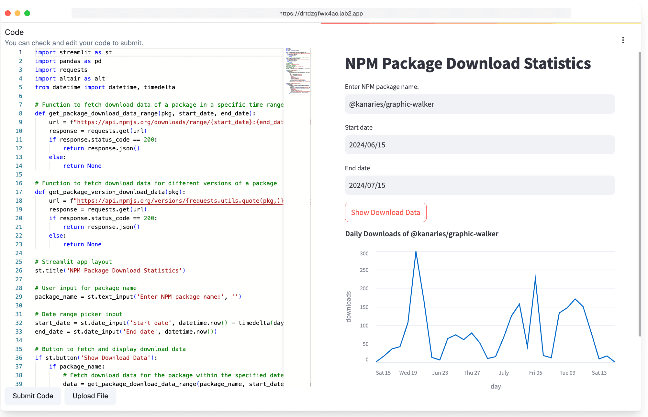
Task: Open the End date picker field
Action: (480, 185)
